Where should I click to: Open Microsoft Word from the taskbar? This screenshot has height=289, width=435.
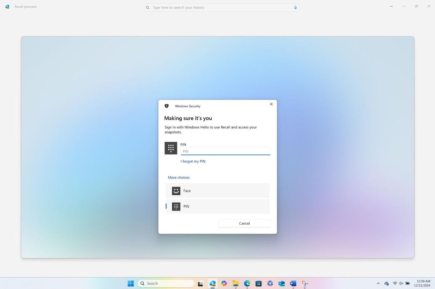(292, 283)
